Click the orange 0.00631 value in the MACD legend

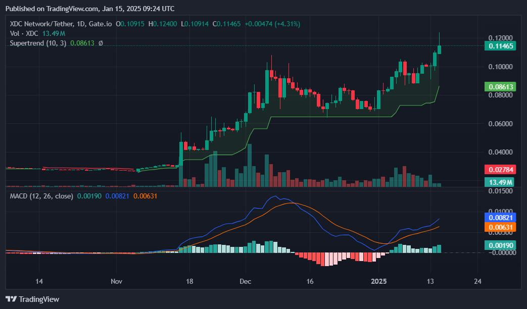tap(145, 196)
